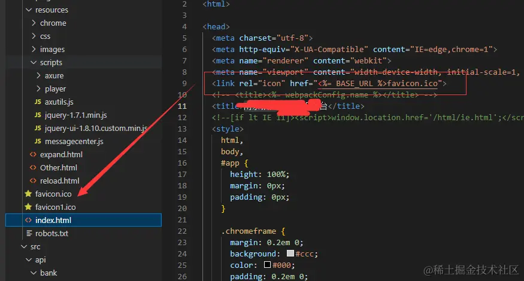
Task: Click the 'height: 100%;' declaration
Action: click(260, 175)
